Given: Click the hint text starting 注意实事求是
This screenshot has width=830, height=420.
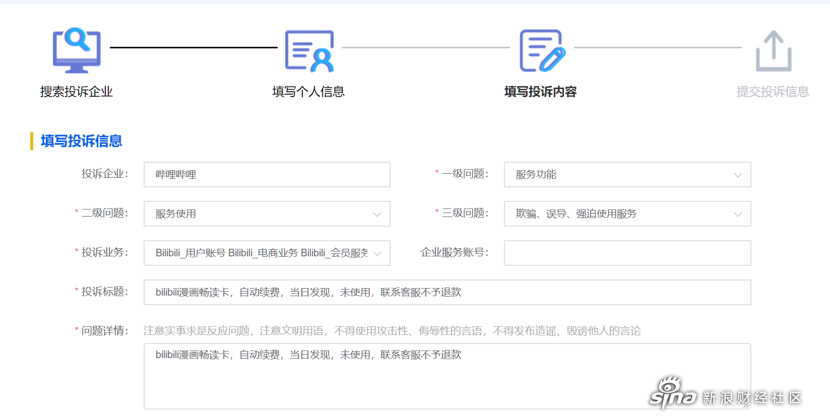Looking at the screenshot, I should click(392, 331).
